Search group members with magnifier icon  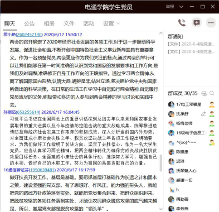click(x=212, y=93)
